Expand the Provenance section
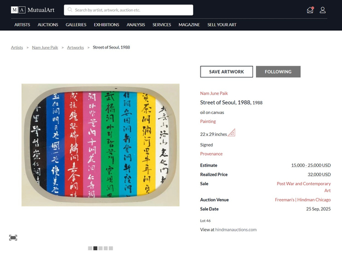The width and height of the screenshot is (342, 256). (x=211, y=154)
